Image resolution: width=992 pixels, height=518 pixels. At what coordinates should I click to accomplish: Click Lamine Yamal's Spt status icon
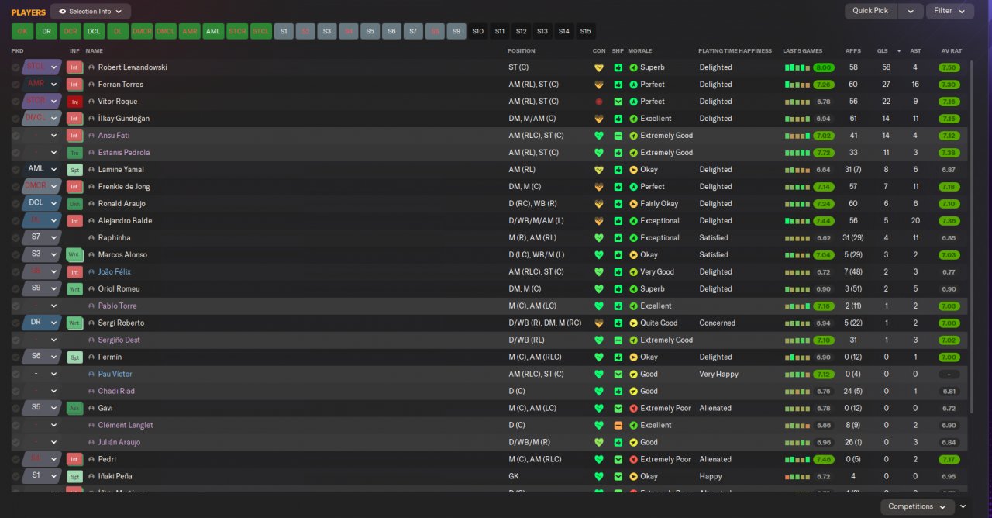point(74,170)
